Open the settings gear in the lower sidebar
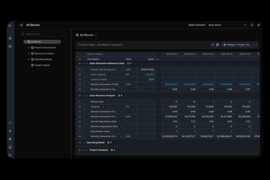This screenshot has height=180, width=270. point(10,139)
